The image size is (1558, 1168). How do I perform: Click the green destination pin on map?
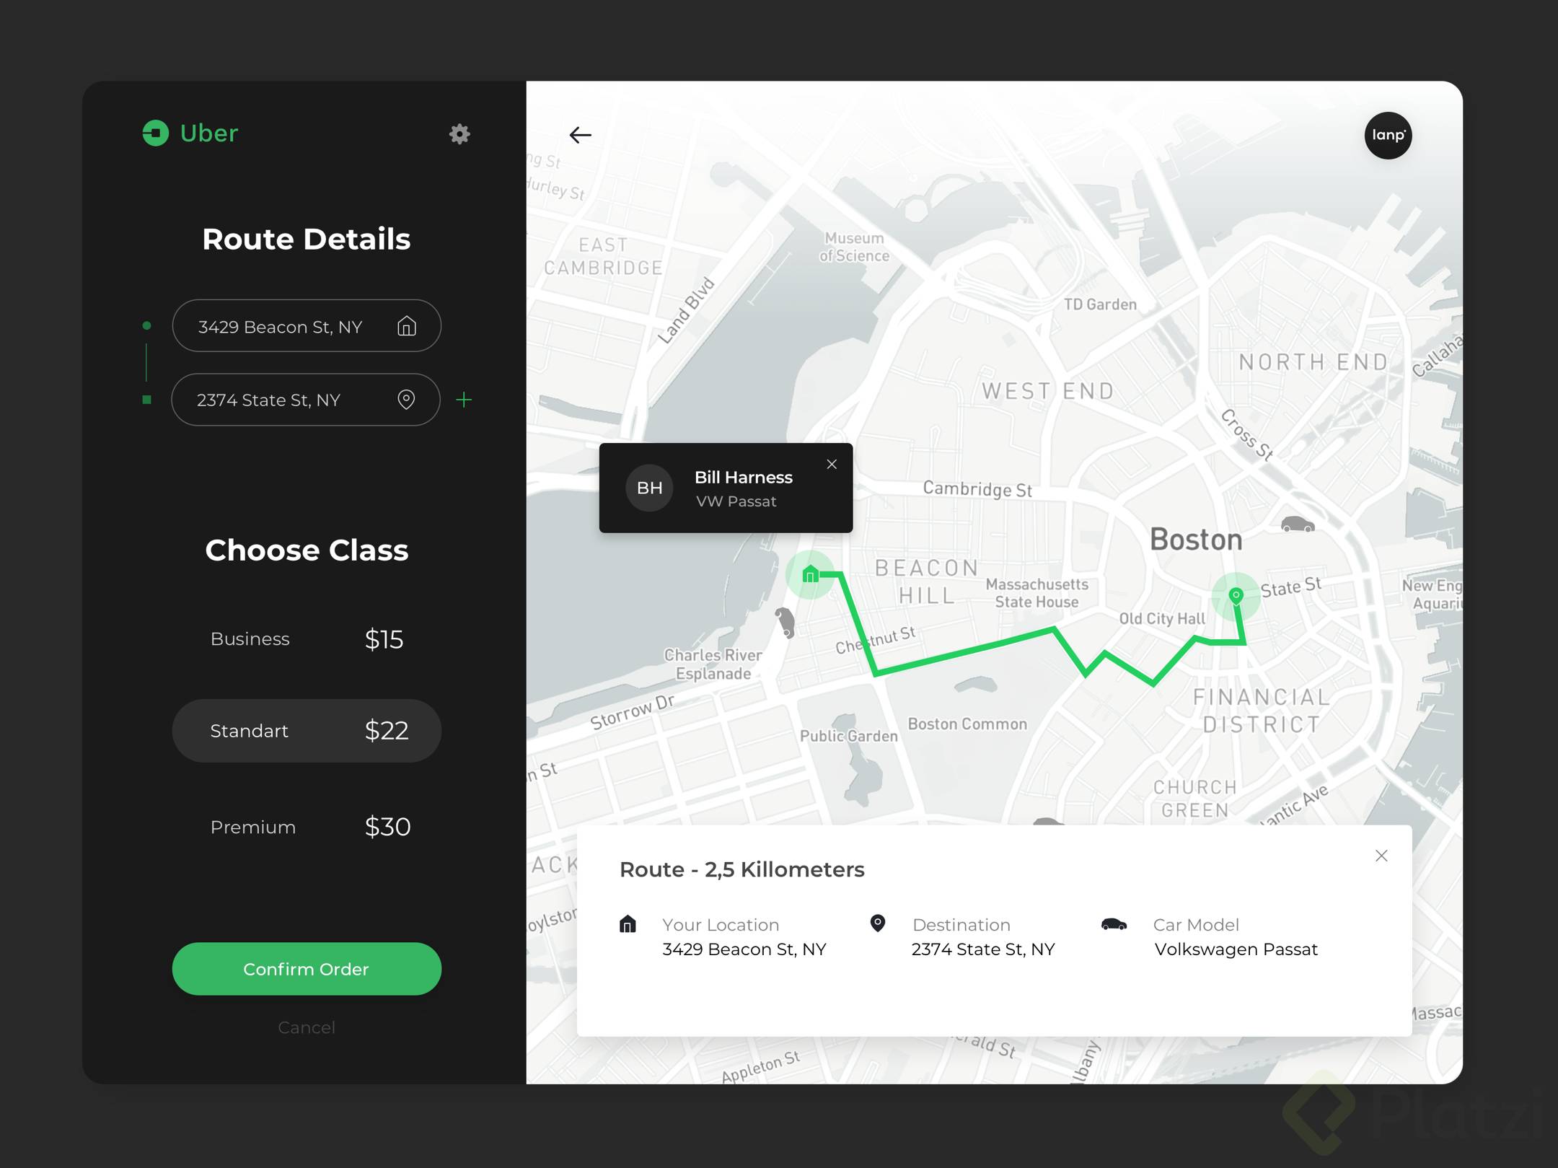click(x=1236, y=596)
